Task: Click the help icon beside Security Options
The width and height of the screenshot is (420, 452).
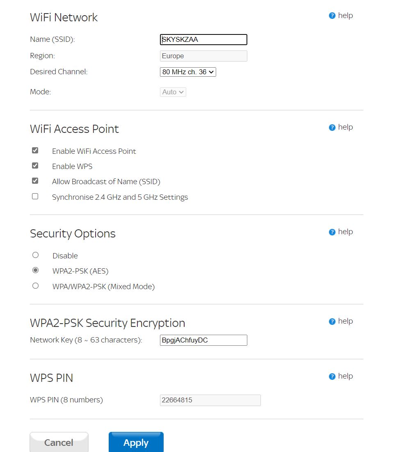Action: pyautogui.click(x=332, y=232)
